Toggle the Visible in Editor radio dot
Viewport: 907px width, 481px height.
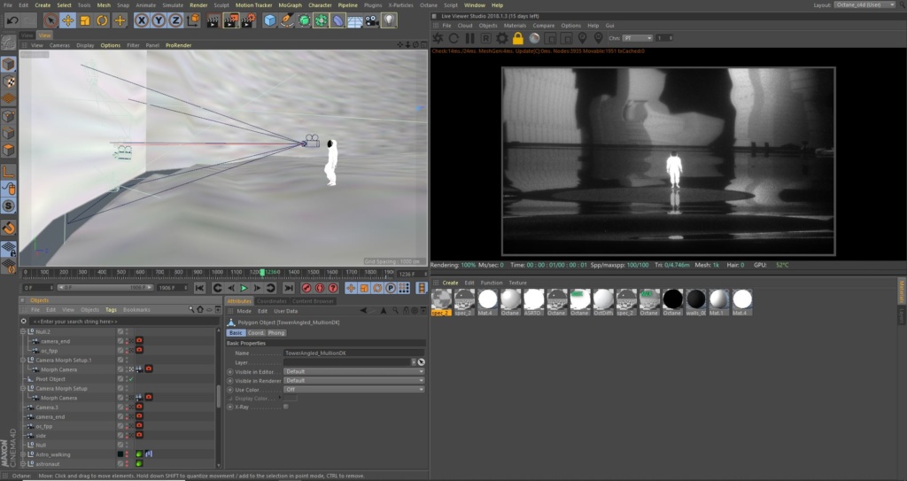click(x=230, y=372)
